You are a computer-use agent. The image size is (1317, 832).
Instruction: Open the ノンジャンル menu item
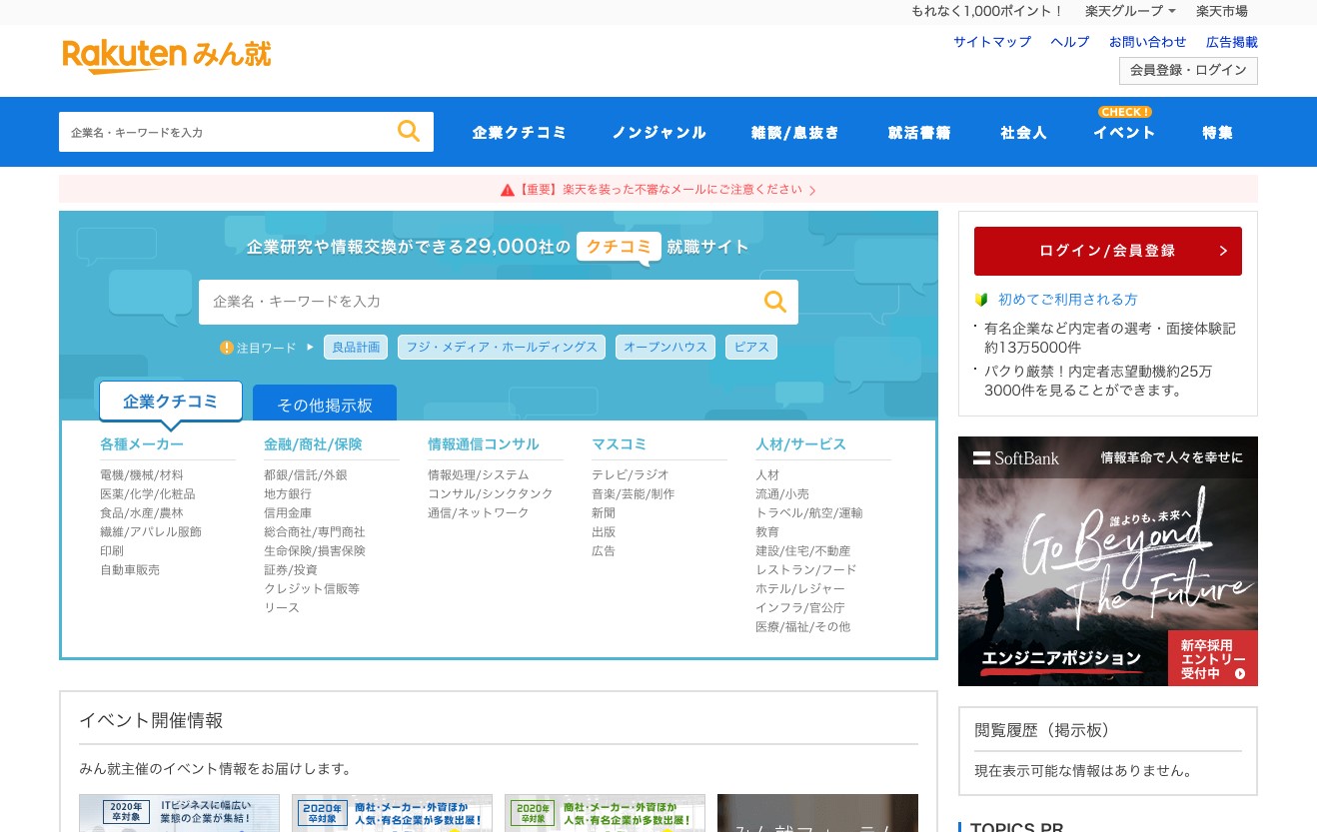click(x=659, y=132)
